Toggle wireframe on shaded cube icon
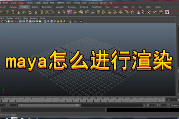The image size is (179, 119). [x=52, y=21]
